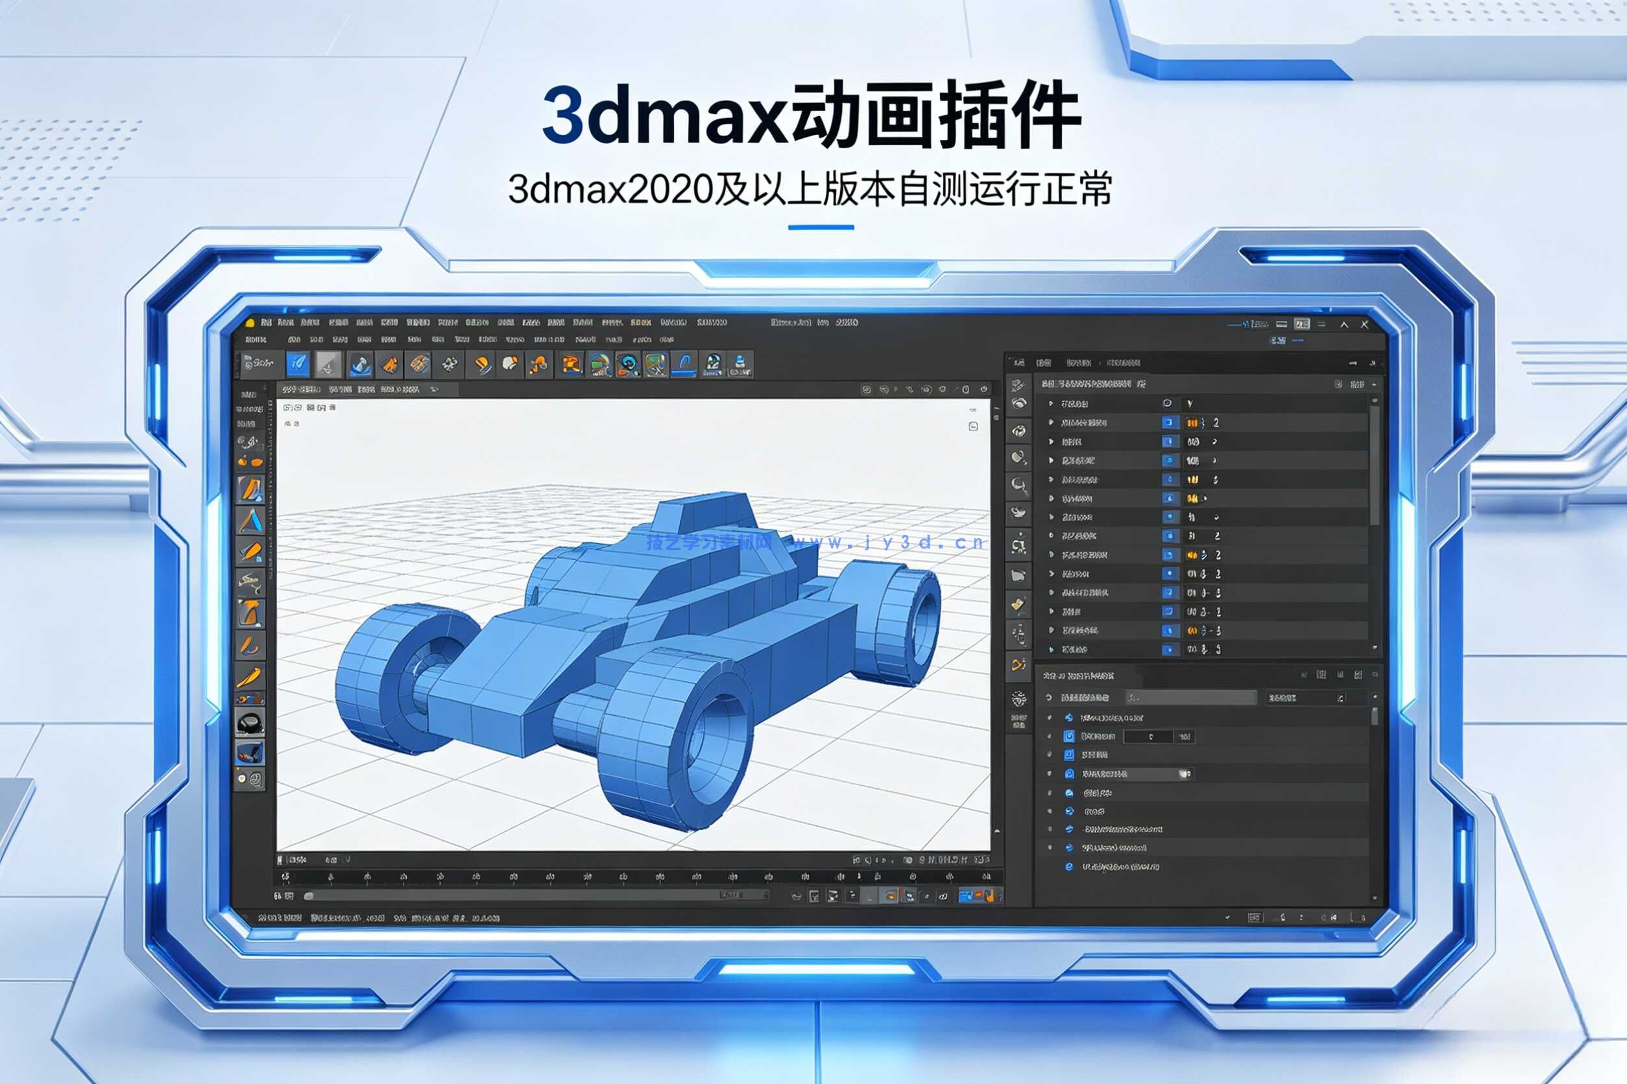Click the orange tag icon in the right panel's vertical strip
This screenshot has width=1627, height=1084.
1018,605
